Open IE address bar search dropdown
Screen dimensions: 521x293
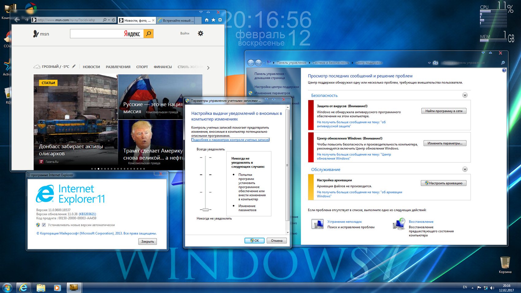(x=109, y=20)
